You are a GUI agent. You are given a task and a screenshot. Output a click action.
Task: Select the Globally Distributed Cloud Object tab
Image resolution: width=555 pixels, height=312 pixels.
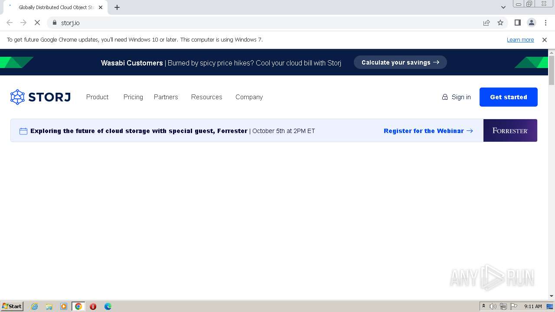(x=54, y=7)
